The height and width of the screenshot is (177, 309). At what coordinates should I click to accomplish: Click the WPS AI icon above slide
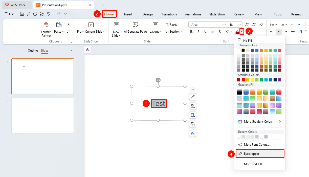[88, 50]
